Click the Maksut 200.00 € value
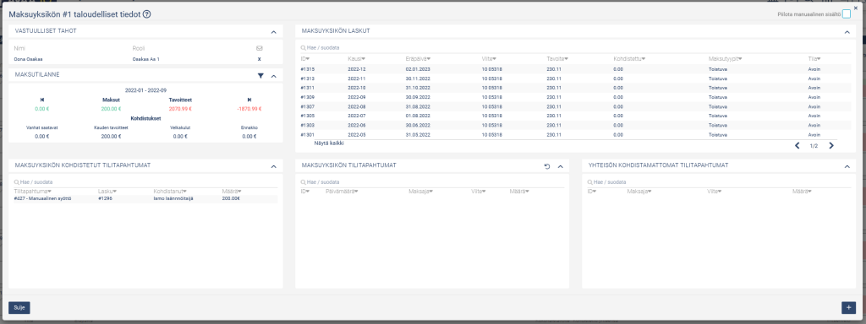Viewport: 866px width, 324px height. click(111, 109)
